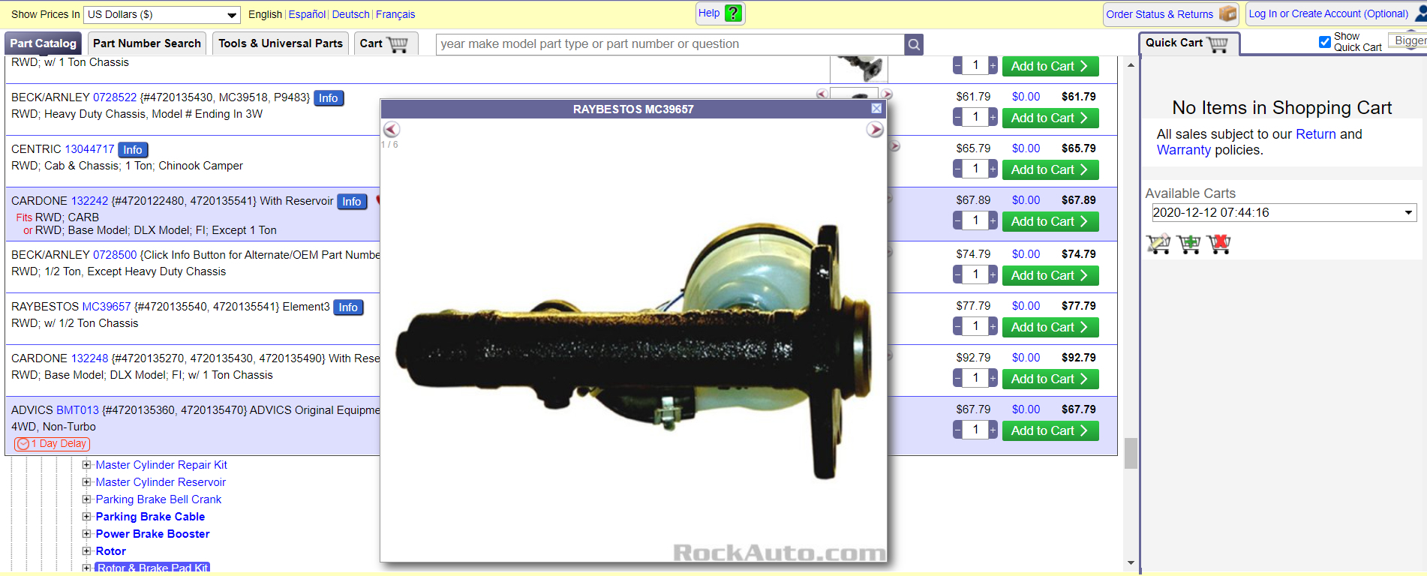Image resolution: width=1427 pixels, height=576 pixels.
Task: Click the magnifier search button
Action: tap(914, 44)
